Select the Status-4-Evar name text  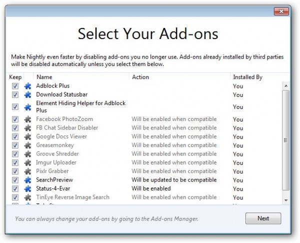[53, 188]
